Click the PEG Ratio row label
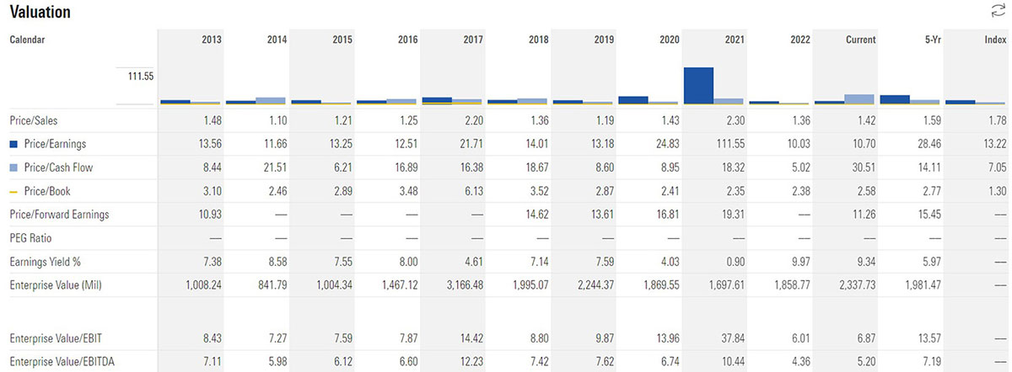The height and width of the screenshot is (372, 1012). point(31,238)
